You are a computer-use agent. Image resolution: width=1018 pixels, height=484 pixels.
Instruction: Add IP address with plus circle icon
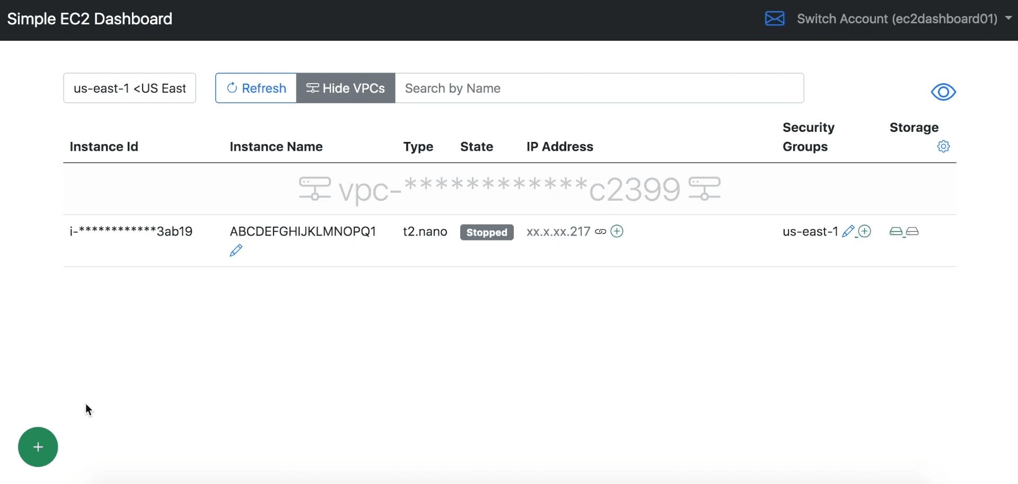617,231
